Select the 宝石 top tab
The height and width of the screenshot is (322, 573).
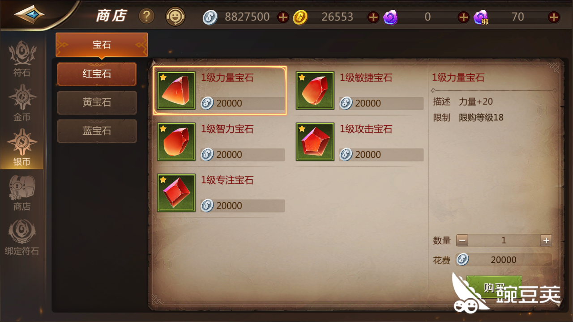click(102, 45)
